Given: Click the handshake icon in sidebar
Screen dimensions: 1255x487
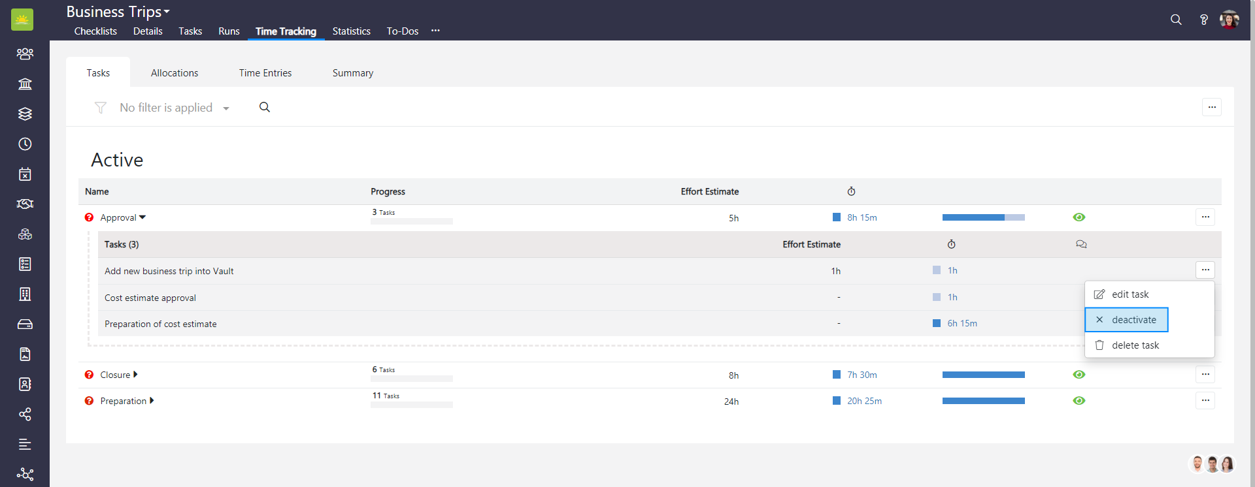Looking at the screenshot, I should 25,204.
